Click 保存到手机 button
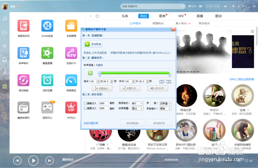258x168 pixels. 159,123
